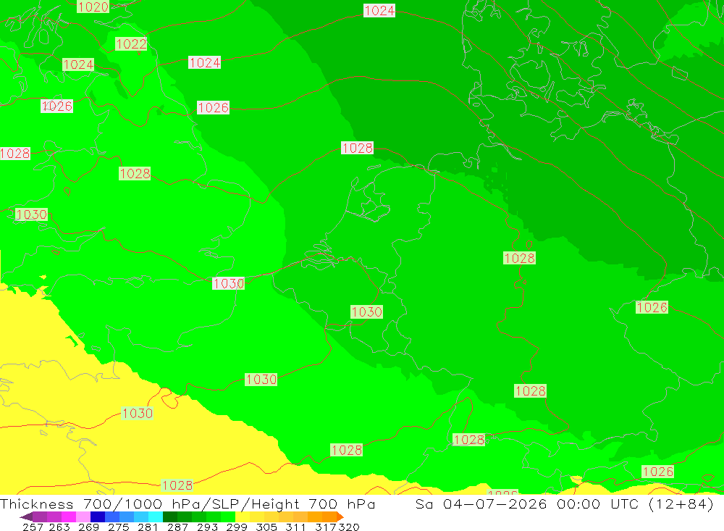
Task: Click the (12+84) forecast offset text
Action: click(681, 503)
